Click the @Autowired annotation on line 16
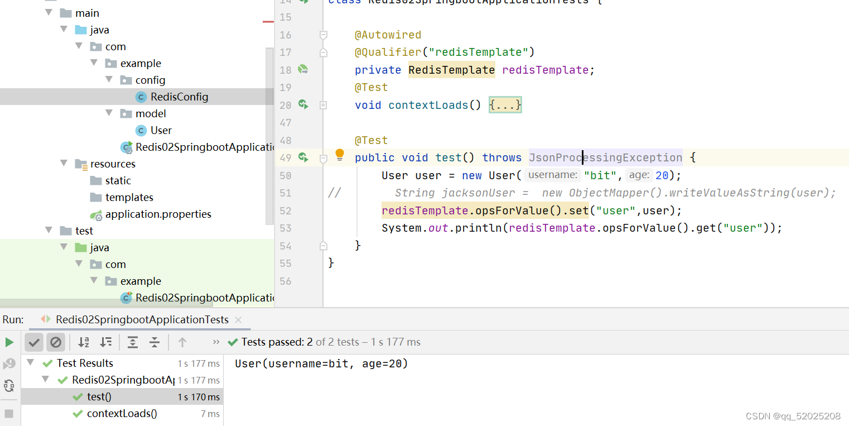Image resolution: width=849 pixels, height=426 pixels. [x=388, y=35]
